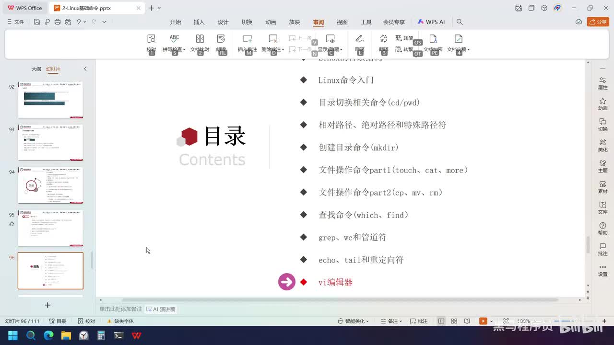Open 动画 animation pane in right sidebar

tap(602, 104)
